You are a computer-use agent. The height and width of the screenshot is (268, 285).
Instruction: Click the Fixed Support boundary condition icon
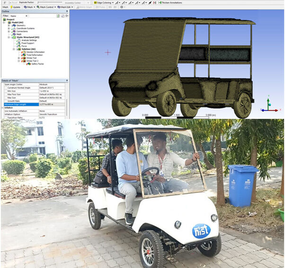point(18,43)
